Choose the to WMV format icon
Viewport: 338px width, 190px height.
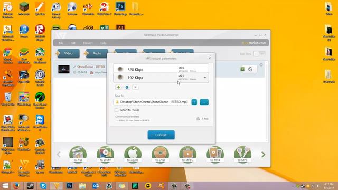tap(105, 155)
